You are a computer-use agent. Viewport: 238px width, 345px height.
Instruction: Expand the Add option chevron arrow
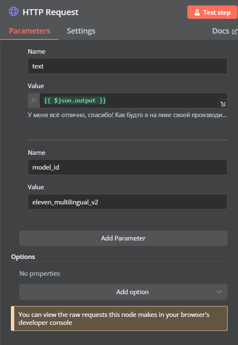pos(219,292)
